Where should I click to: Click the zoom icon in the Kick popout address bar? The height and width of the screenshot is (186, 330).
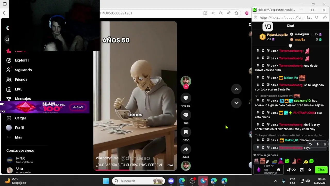pos(317,18)
